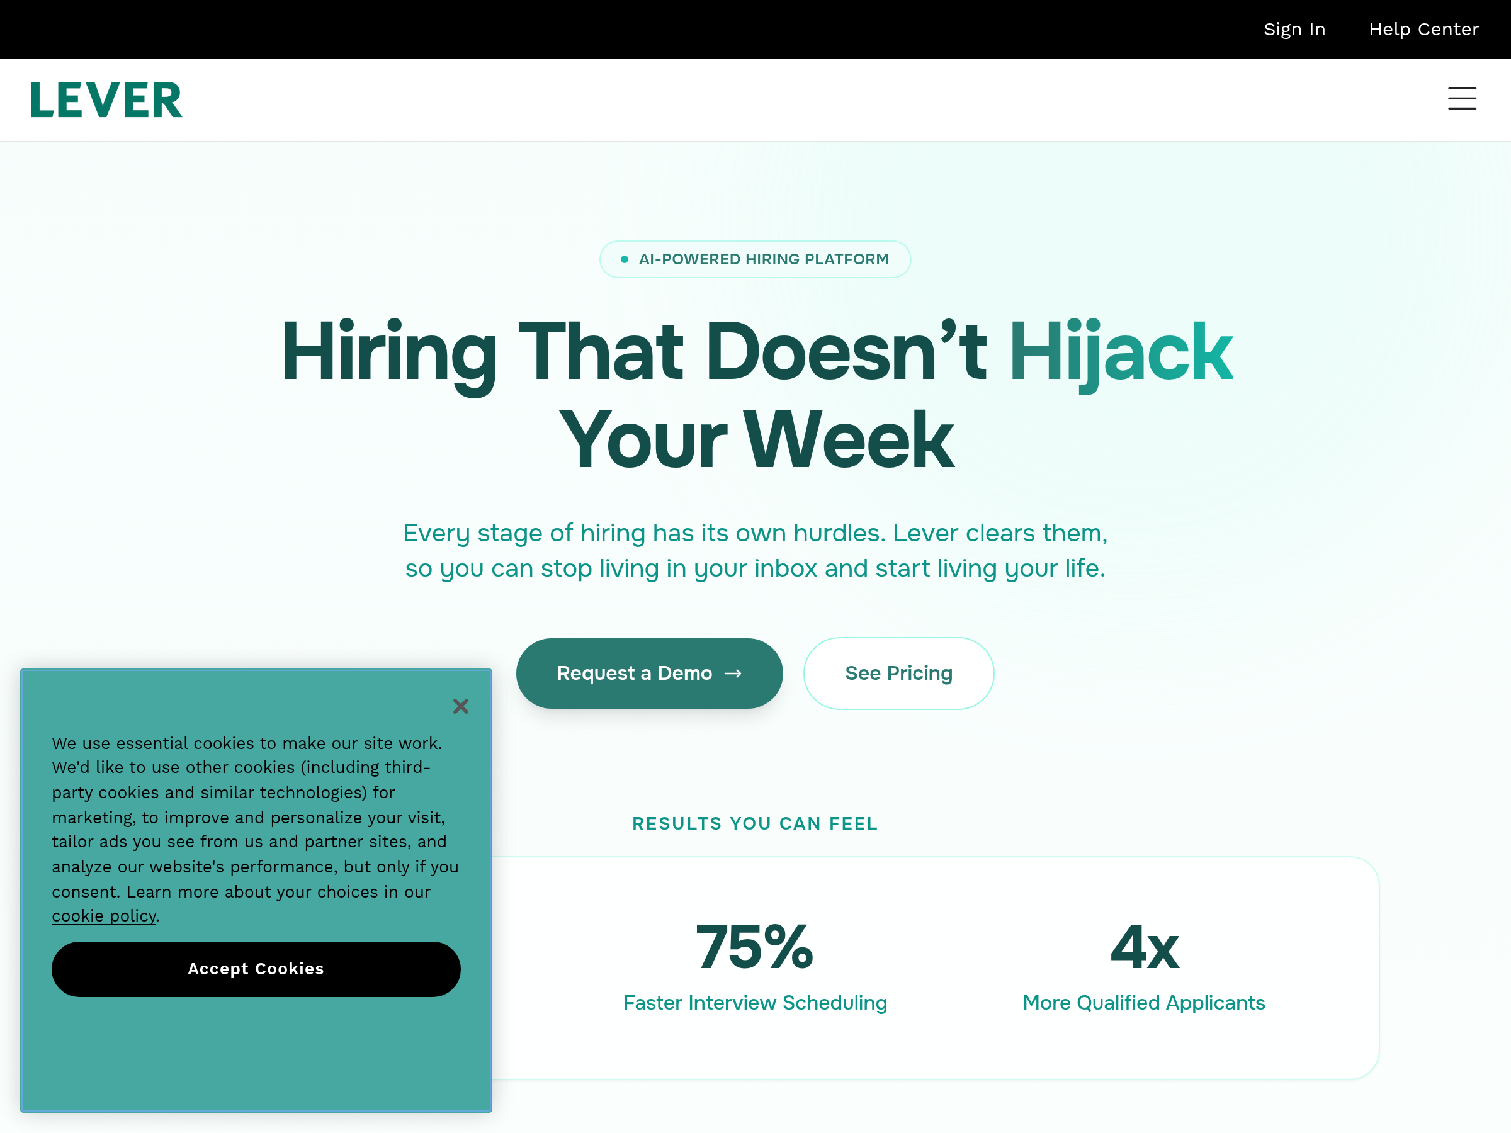The image size is (1511, 1133).
Task: Click the Faster Interview Scheduling label
Action: pos(755,1003)
